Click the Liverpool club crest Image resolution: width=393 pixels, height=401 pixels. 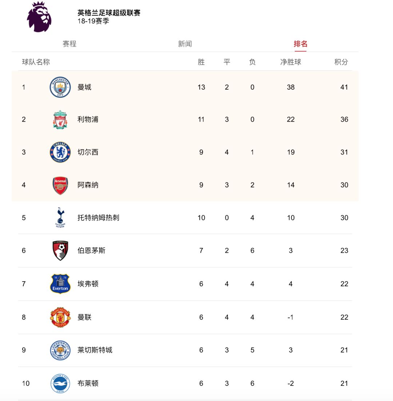point(60,119)
